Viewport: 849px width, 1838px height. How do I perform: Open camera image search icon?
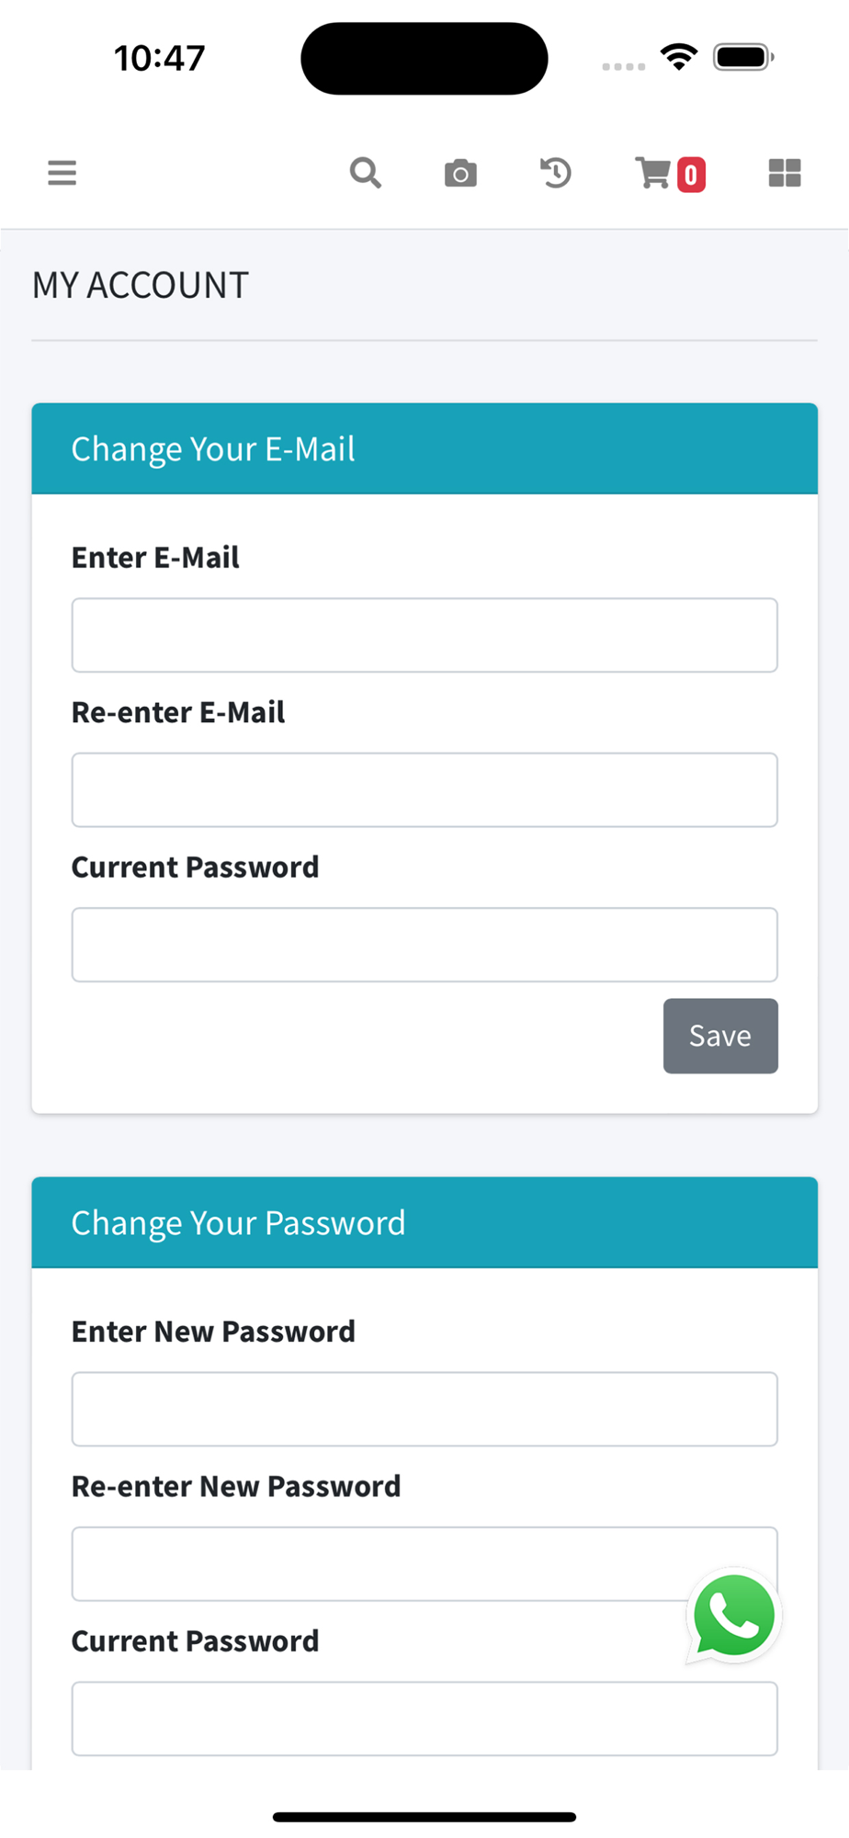460,173
